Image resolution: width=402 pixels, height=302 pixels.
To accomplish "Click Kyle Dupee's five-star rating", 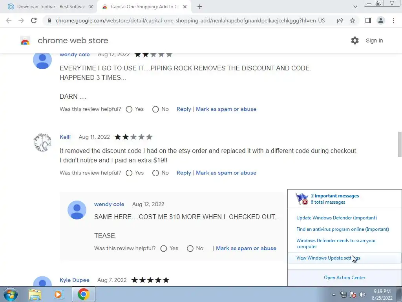I will point(150,280).
